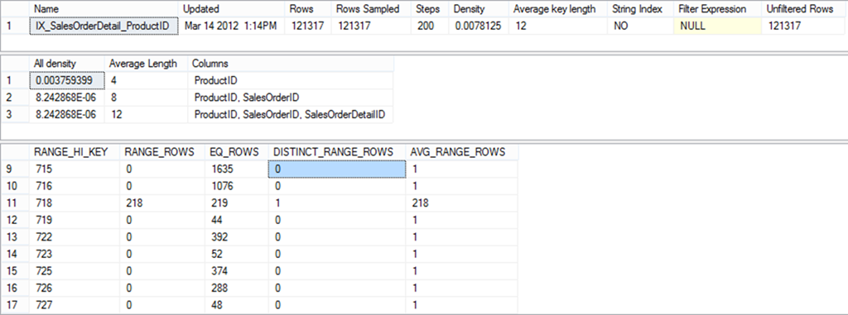The width and height of the screenshot is (848, 315).
Task: Click the EQ_ROWS value 1076
Action: tap(237, 186)
